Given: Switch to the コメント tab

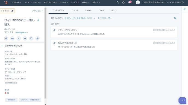Looking at the screenshot, I should point(75,10).
